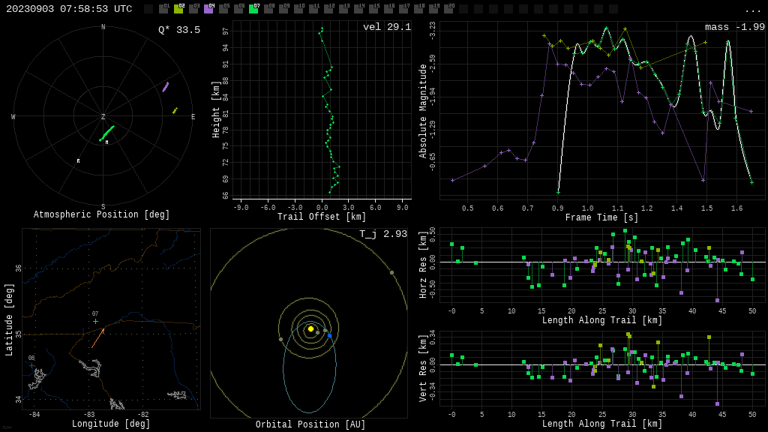Click the vel 29.1 readout
The image size is (768, 432).
pos(387,27)
